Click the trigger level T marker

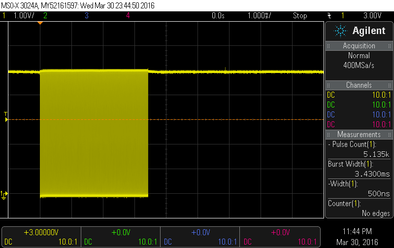(5, 117)
